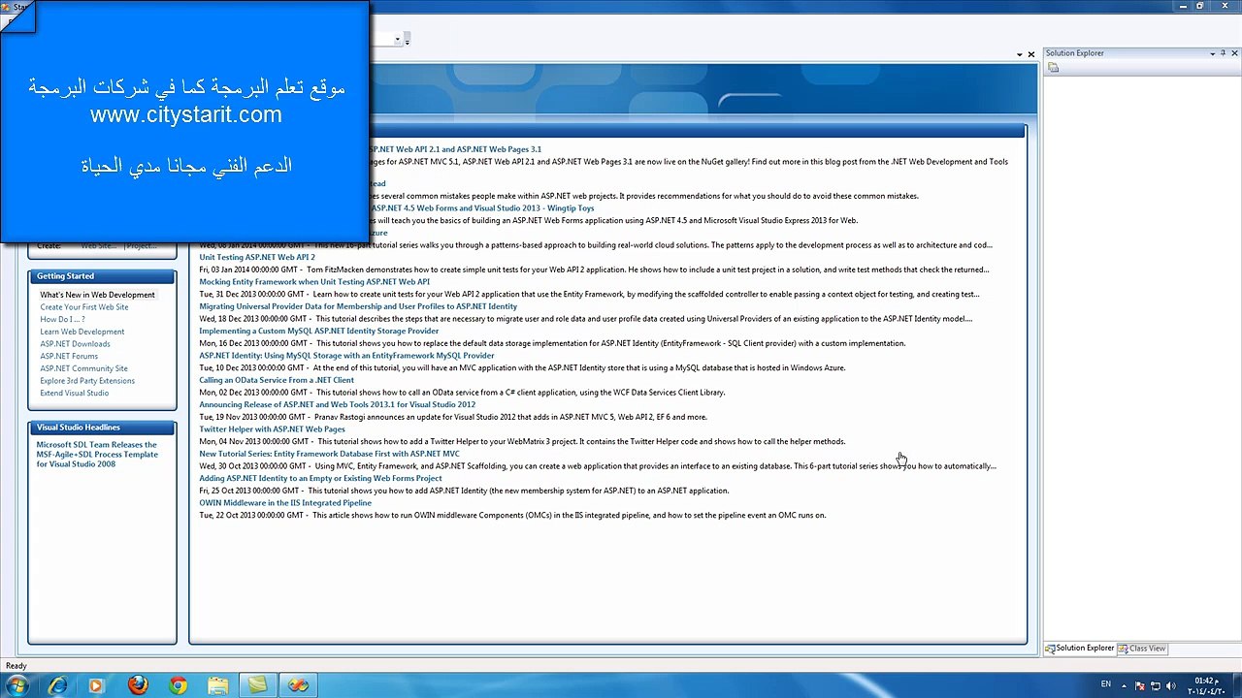Open Windows Explorer folder on taskbar

pos(218,685)
